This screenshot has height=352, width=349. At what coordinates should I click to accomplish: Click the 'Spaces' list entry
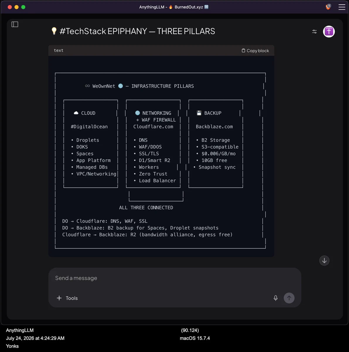tap(85, 154)
